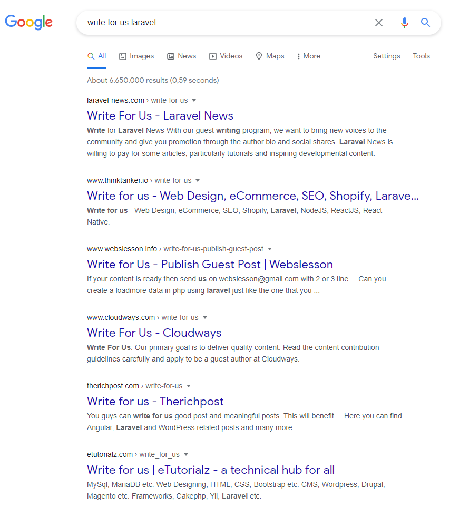This screenshot has width=450, height=507.
Task: Expand the therichpost.com result dropdown arrow
Action: tap(189, 386)
